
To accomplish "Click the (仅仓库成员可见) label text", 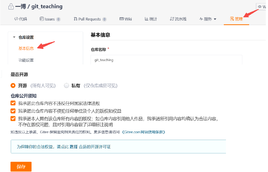I will (x=100, y=86).
